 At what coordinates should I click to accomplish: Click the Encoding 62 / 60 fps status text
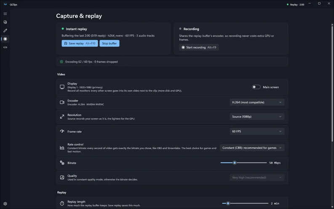[91, 62]
